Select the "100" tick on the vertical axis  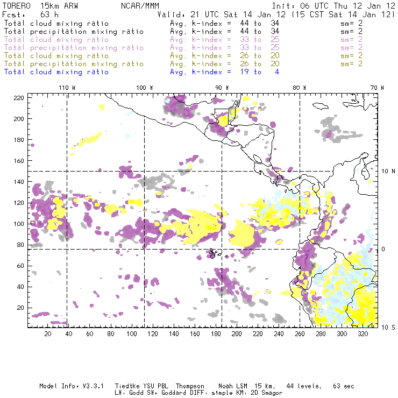(19, 224)
